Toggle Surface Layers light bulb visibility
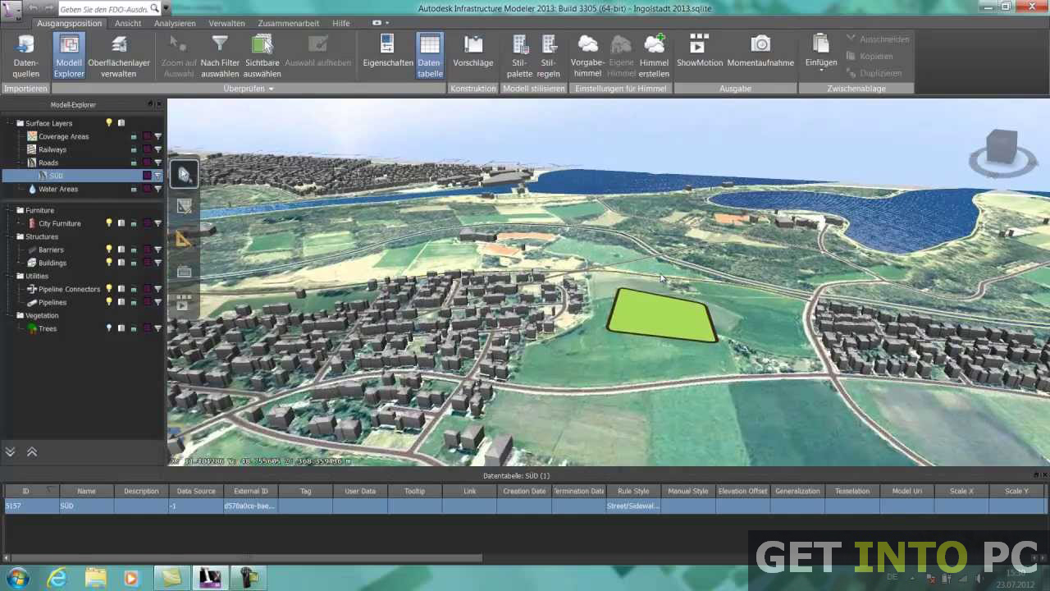Image resolution: width=1050 pixels, height=591 pixels. coord(108,123)
